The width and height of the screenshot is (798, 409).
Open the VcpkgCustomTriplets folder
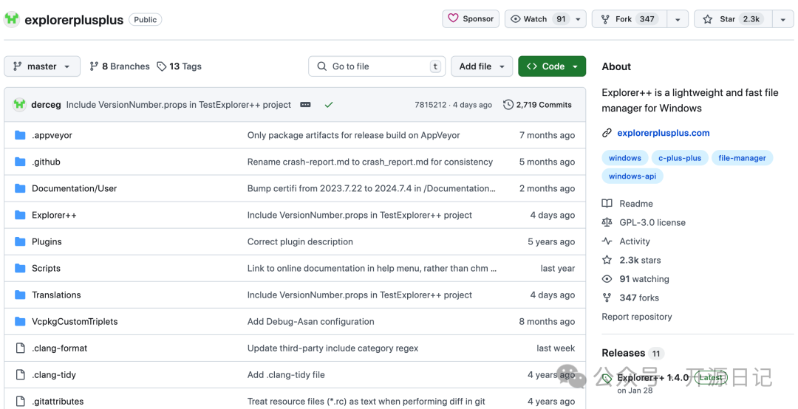click(75, 321)
